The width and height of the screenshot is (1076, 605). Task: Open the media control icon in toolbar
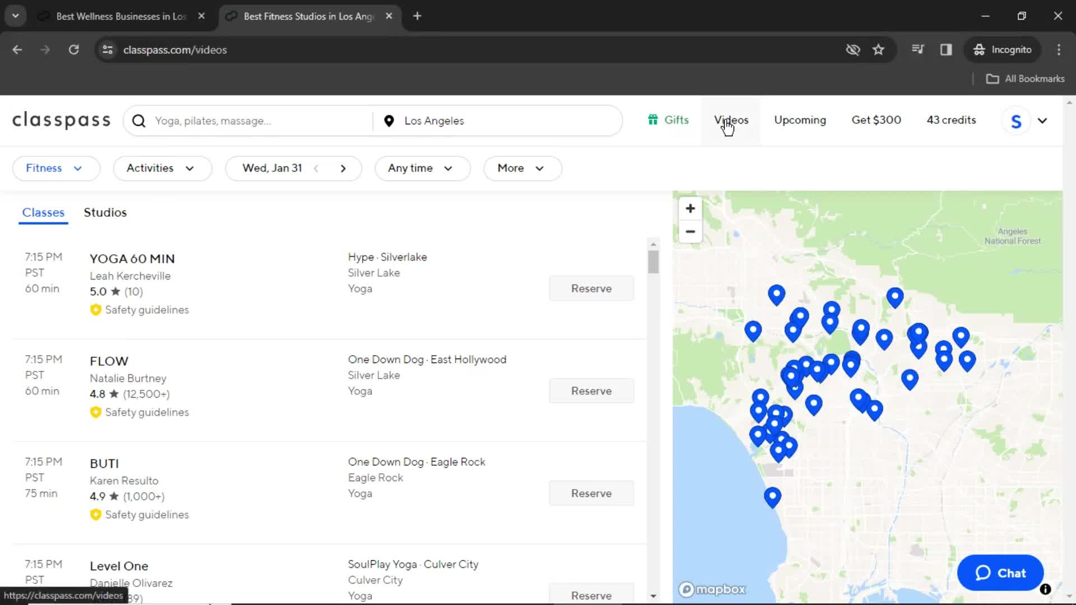pyautogui.click(x=917, y=50)
